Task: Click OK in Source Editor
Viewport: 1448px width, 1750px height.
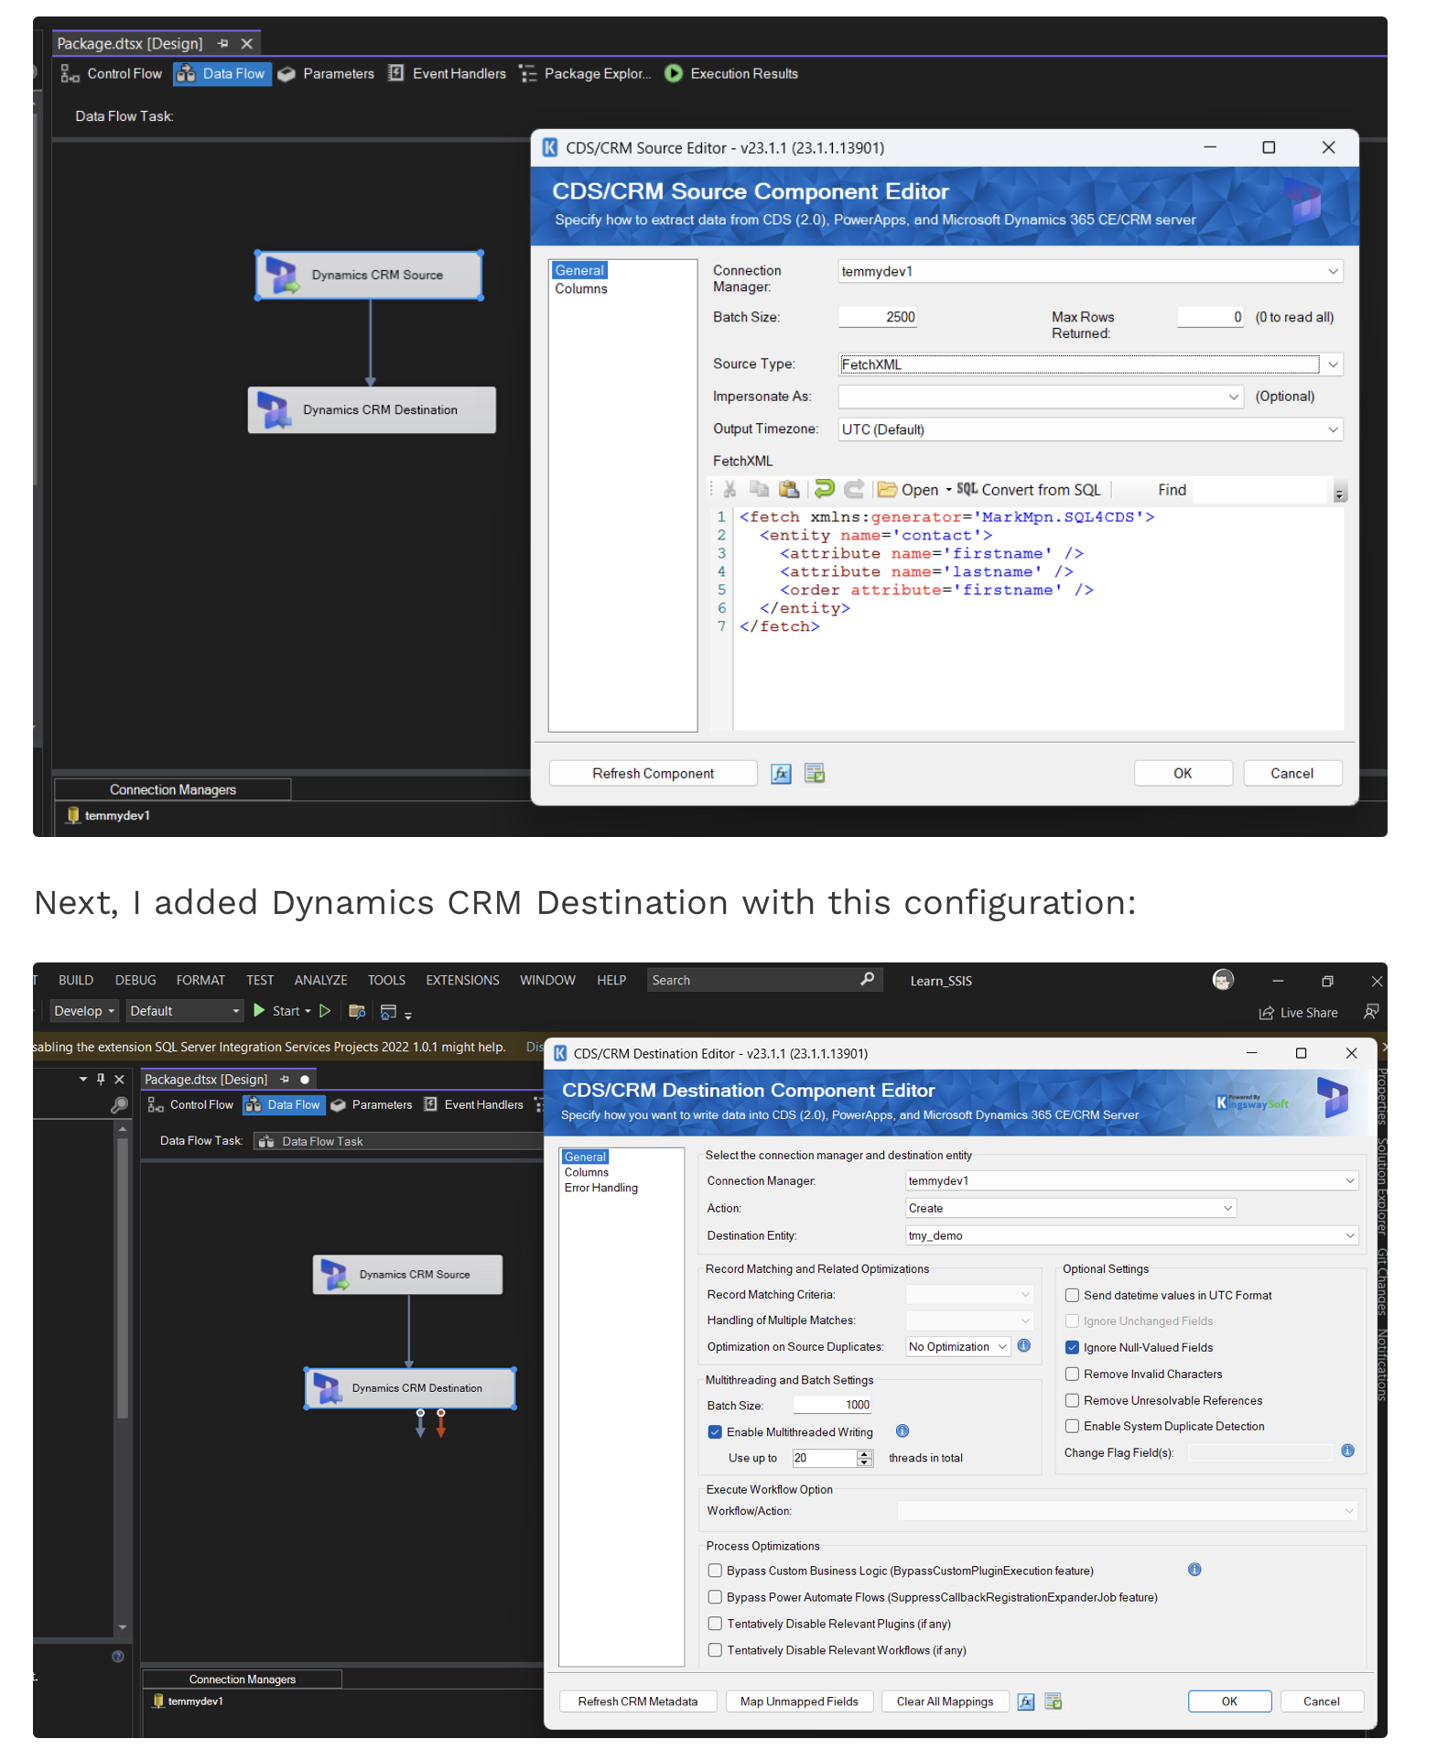Action: 1183,774
